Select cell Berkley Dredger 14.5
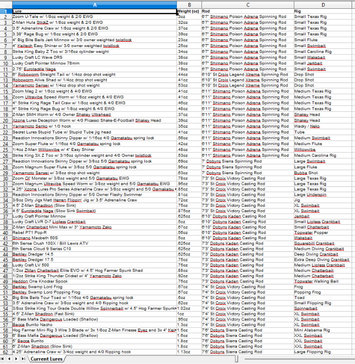The image size is (355, 364). (94, 254)
